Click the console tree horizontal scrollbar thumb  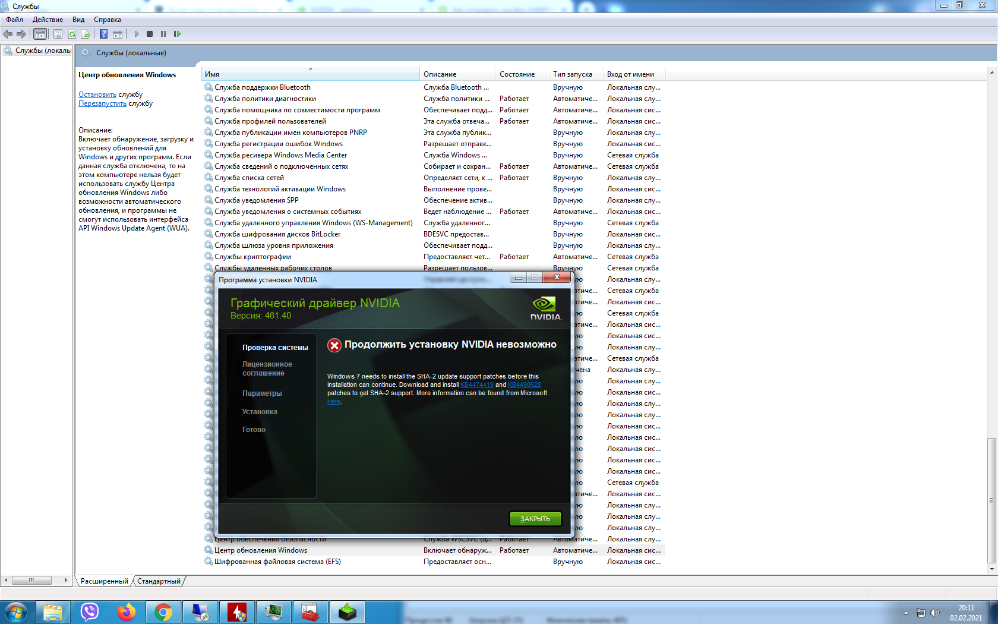coord(31,580)
